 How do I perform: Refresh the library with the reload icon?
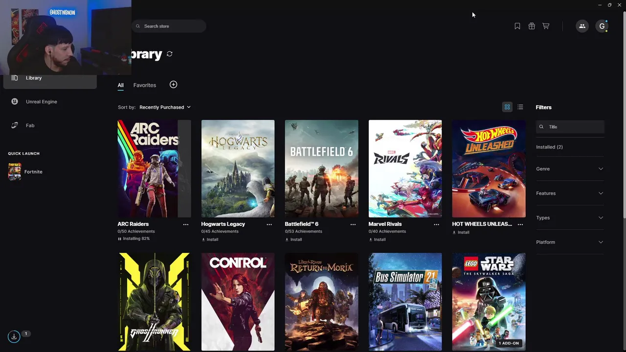(170, 54)
